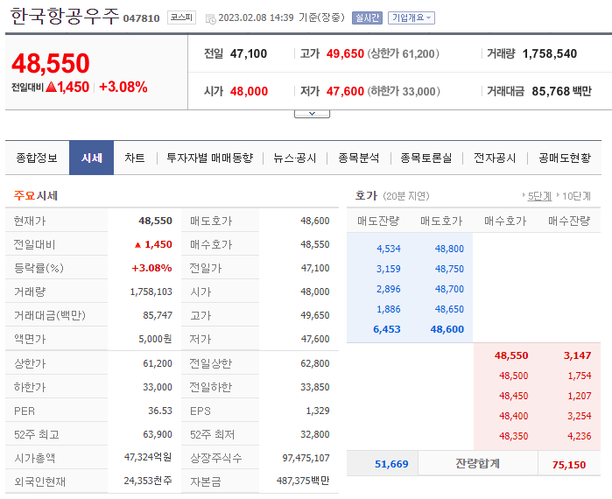The height and width of the screenshot is (499, 612).
Task: Switch to the 차트 tab
Action: tap(135, 158)
